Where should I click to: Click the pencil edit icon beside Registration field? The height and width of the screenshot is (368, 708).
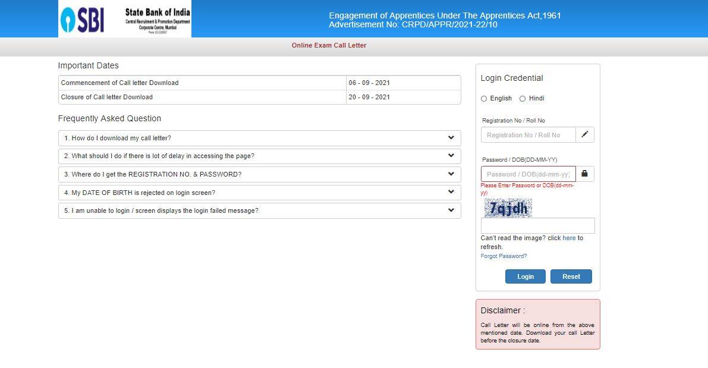click(x=584, y=134)
